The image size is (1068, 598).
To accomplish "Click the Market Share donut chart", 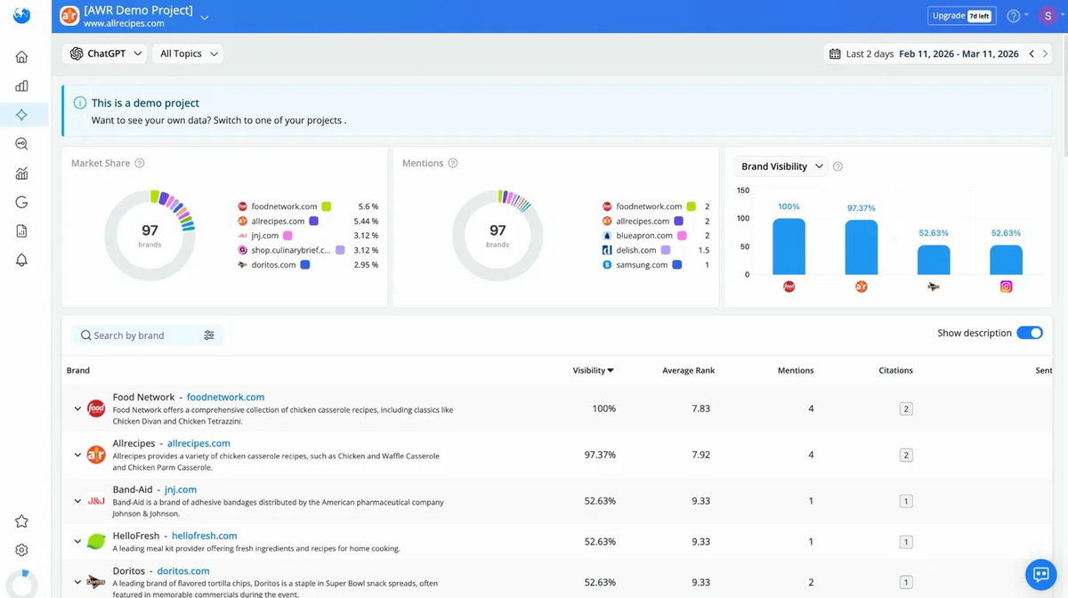I will pyautogui.click(x=150, y=236).
